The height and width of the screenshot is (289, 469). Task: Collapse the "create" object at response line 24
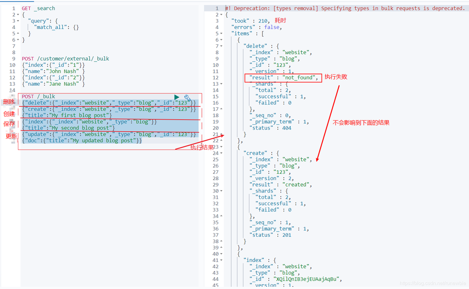[222, 153]
